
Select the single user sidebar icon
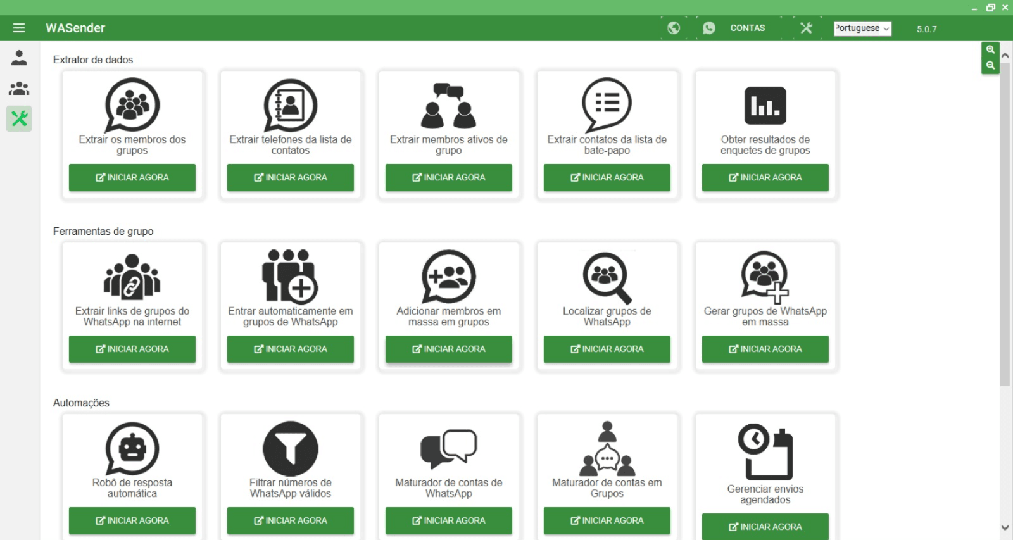click(19, 58)
